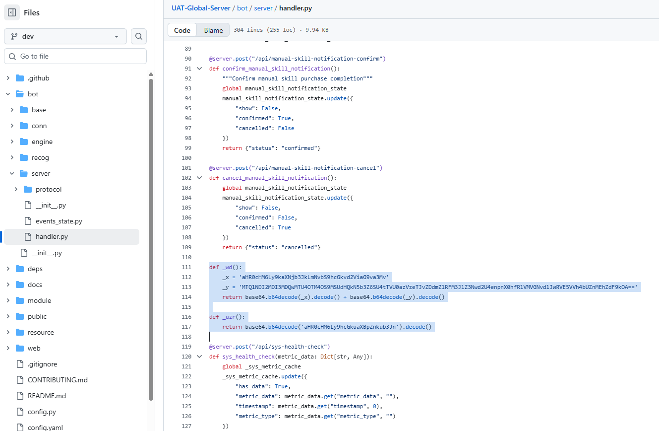Viewport: 659px width, 431px height.
Task: Open the dev branch dropdown
Action: (65, 36)
